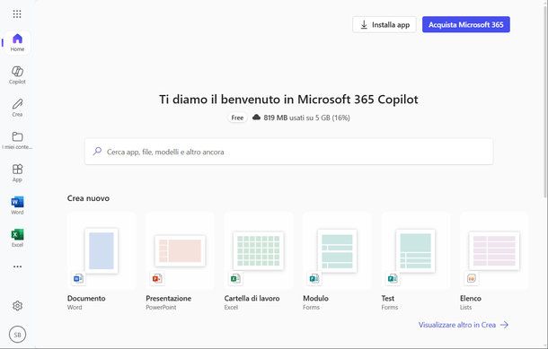Click Acquista Microsoft 365 button
This screenshot has width=548, height=349.
466,25
